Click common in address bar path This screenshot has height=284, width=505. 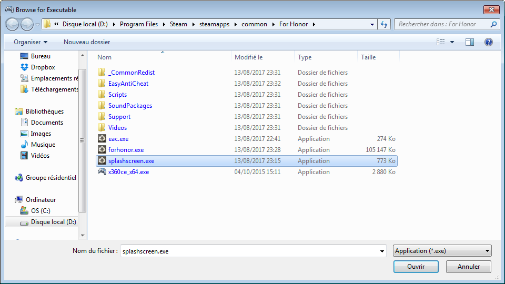pos(254,24)
